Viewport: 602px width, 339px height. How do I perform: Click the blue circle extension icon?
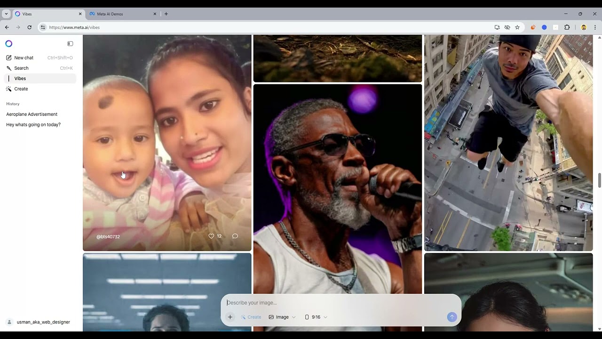(x=544, y=27)
